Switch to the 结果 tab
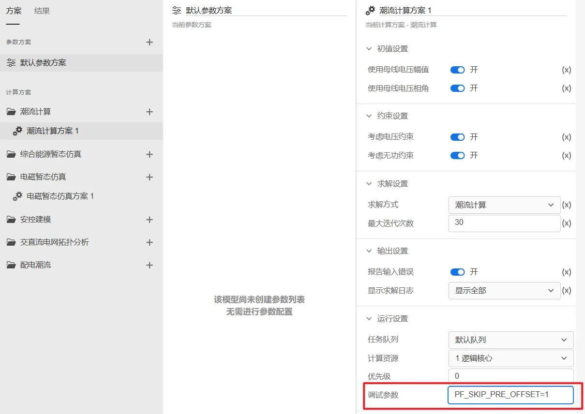Screen dimensions: 585x414 42,11
